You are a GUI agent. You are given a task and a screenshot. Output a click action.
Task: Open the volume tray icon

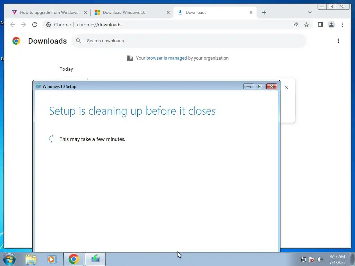320,259
